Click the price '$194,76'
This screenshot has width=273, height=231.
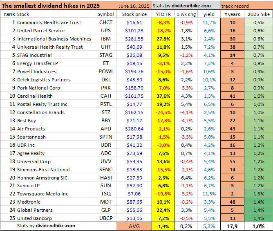134,72
